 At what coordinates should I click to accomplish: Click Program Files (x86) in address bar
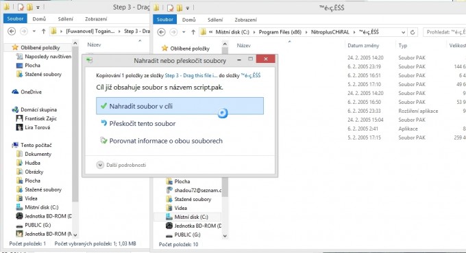(x=280, y=32)
